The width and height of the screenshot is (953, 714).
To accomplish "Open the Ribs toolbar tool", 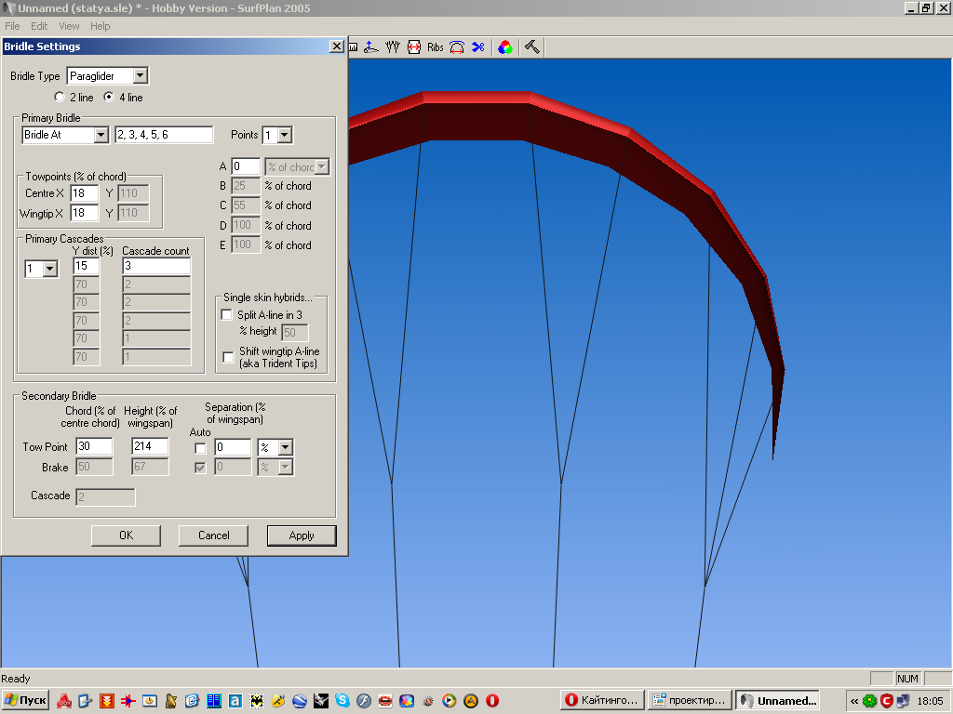I will [x=436, y=47].
